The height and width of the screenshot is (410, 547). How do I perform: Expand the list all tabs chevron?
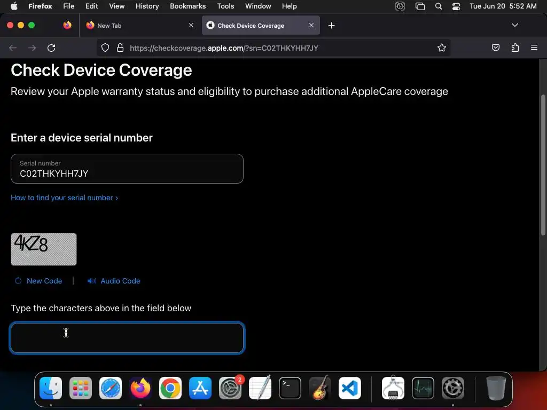pos(514,25)
